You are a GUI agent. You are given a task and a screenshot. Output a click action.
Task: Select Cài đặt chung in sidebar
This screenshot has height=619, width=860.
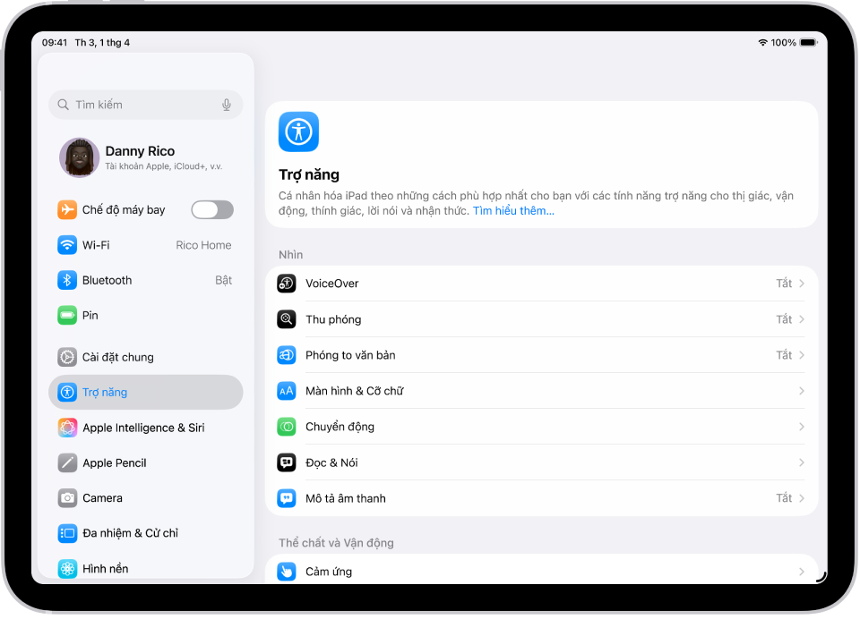point(145,357)
